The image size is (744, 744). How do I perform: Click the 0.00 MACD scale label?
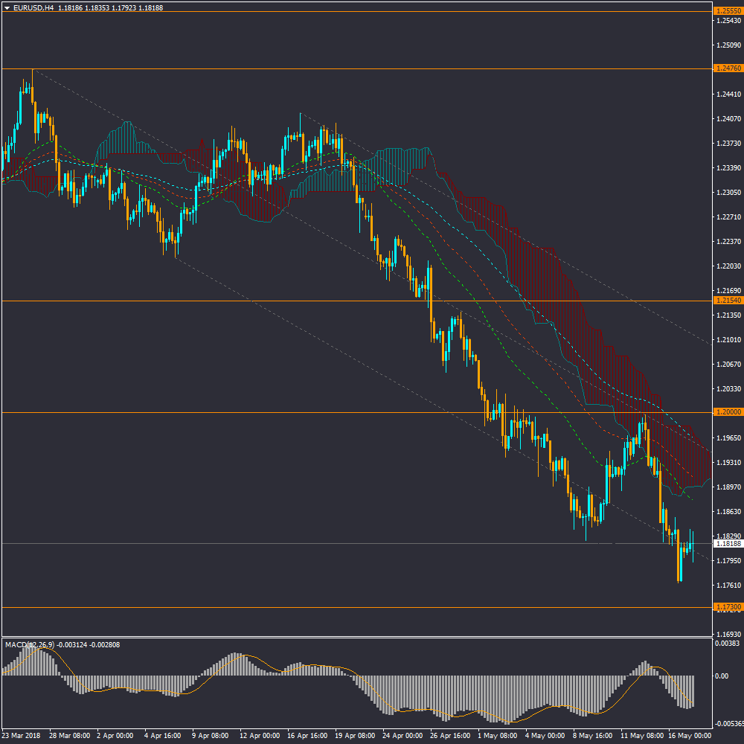tap(721, 676)
